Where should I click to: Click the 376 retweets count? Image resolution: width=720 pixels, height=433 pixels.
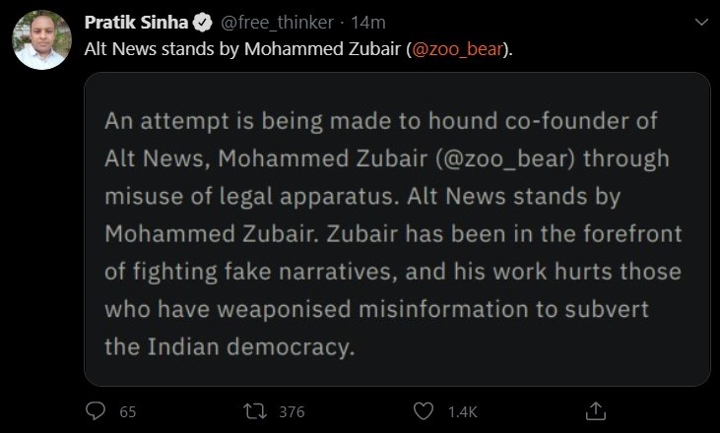click(x=292, y=411)
